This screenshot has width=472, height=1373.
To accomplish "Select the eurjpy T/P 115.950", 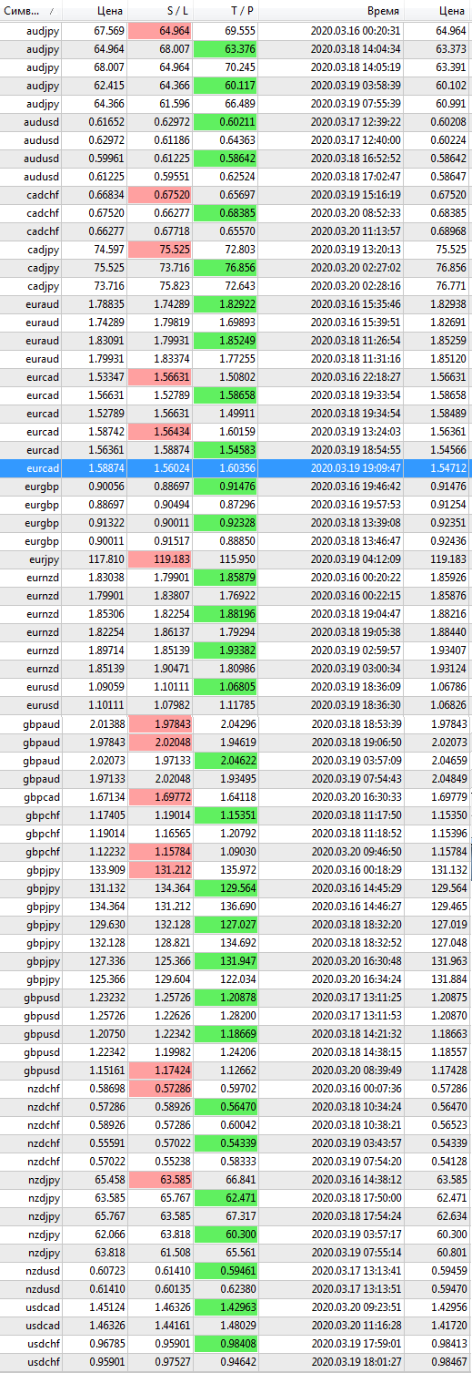I will pyautogui.click(x=239, y=559).
